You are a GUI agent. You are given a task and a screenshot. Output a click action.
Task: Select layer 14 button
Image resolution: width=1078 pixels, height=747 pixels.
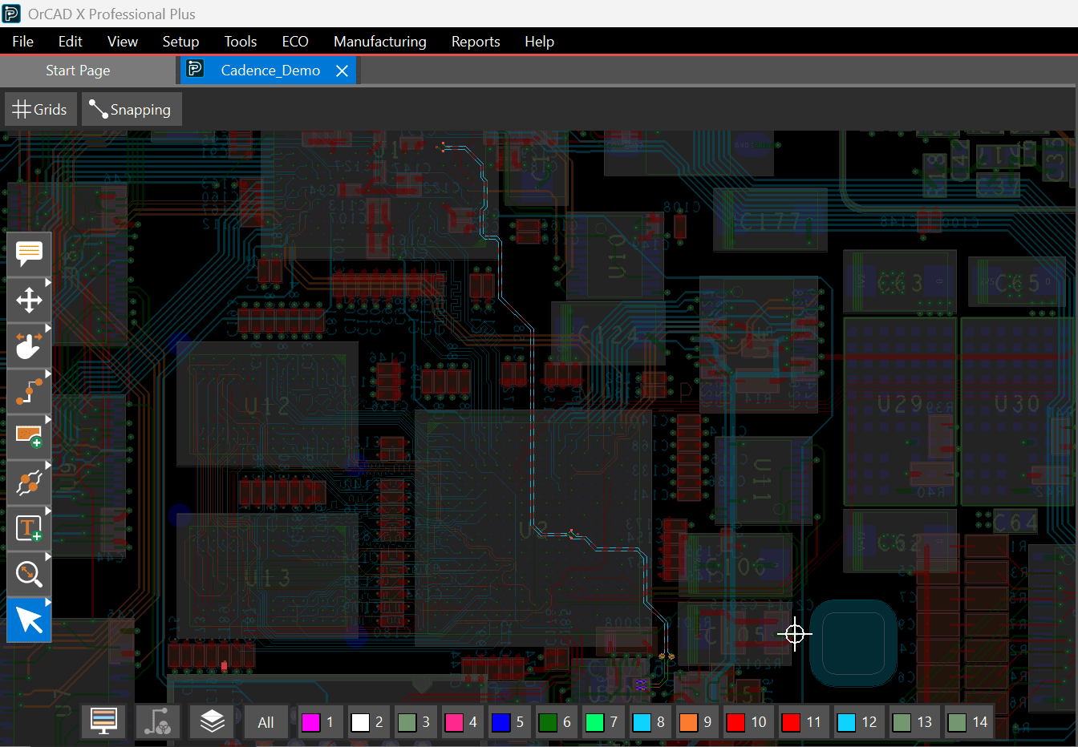[969, 722]
